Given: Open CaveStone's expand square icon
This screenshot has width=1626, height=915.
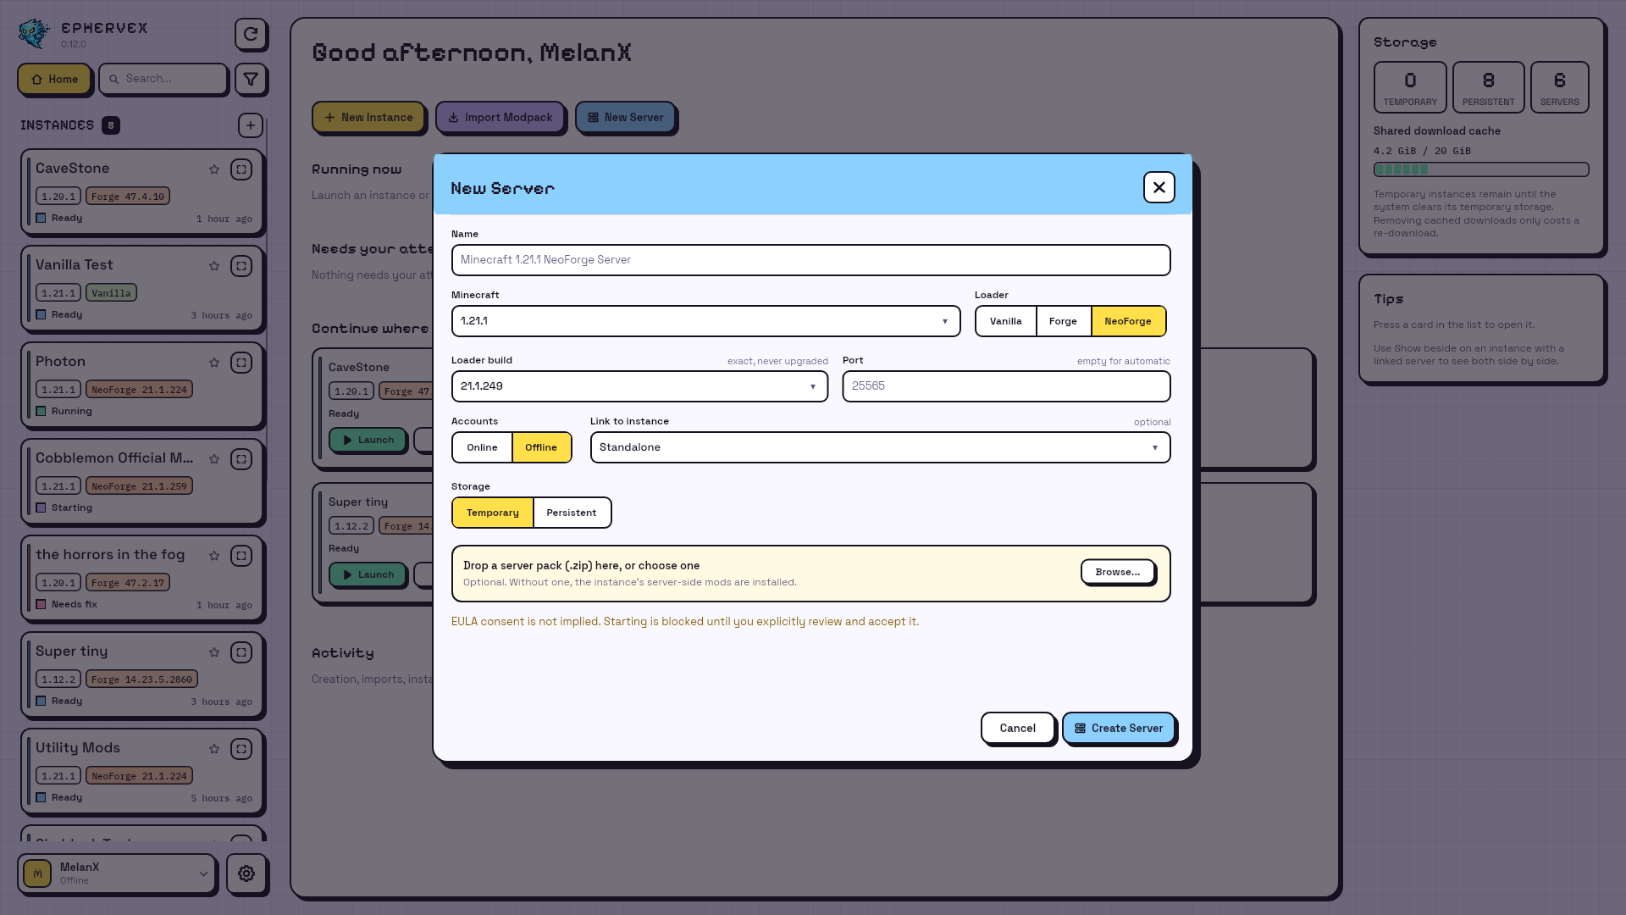Looking at the screenshot, I should point(241,169).
